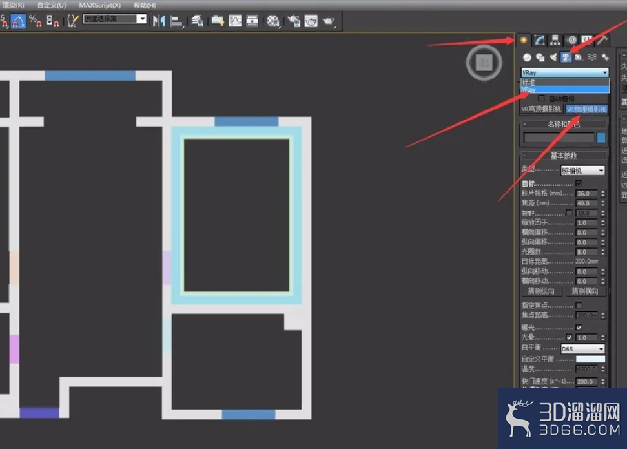The image size is (627, 449).
Task: Open the 帮助(H) menu
Action: 145,5
